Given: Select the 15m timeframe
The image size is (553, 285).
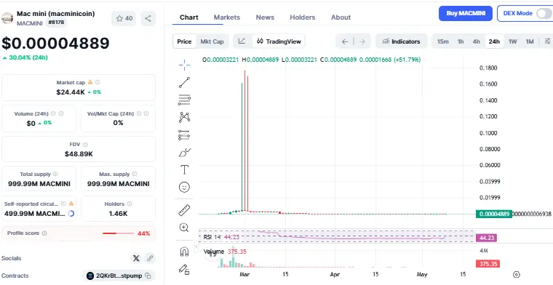Looking at the screenshot, I should tap(442, 41).
